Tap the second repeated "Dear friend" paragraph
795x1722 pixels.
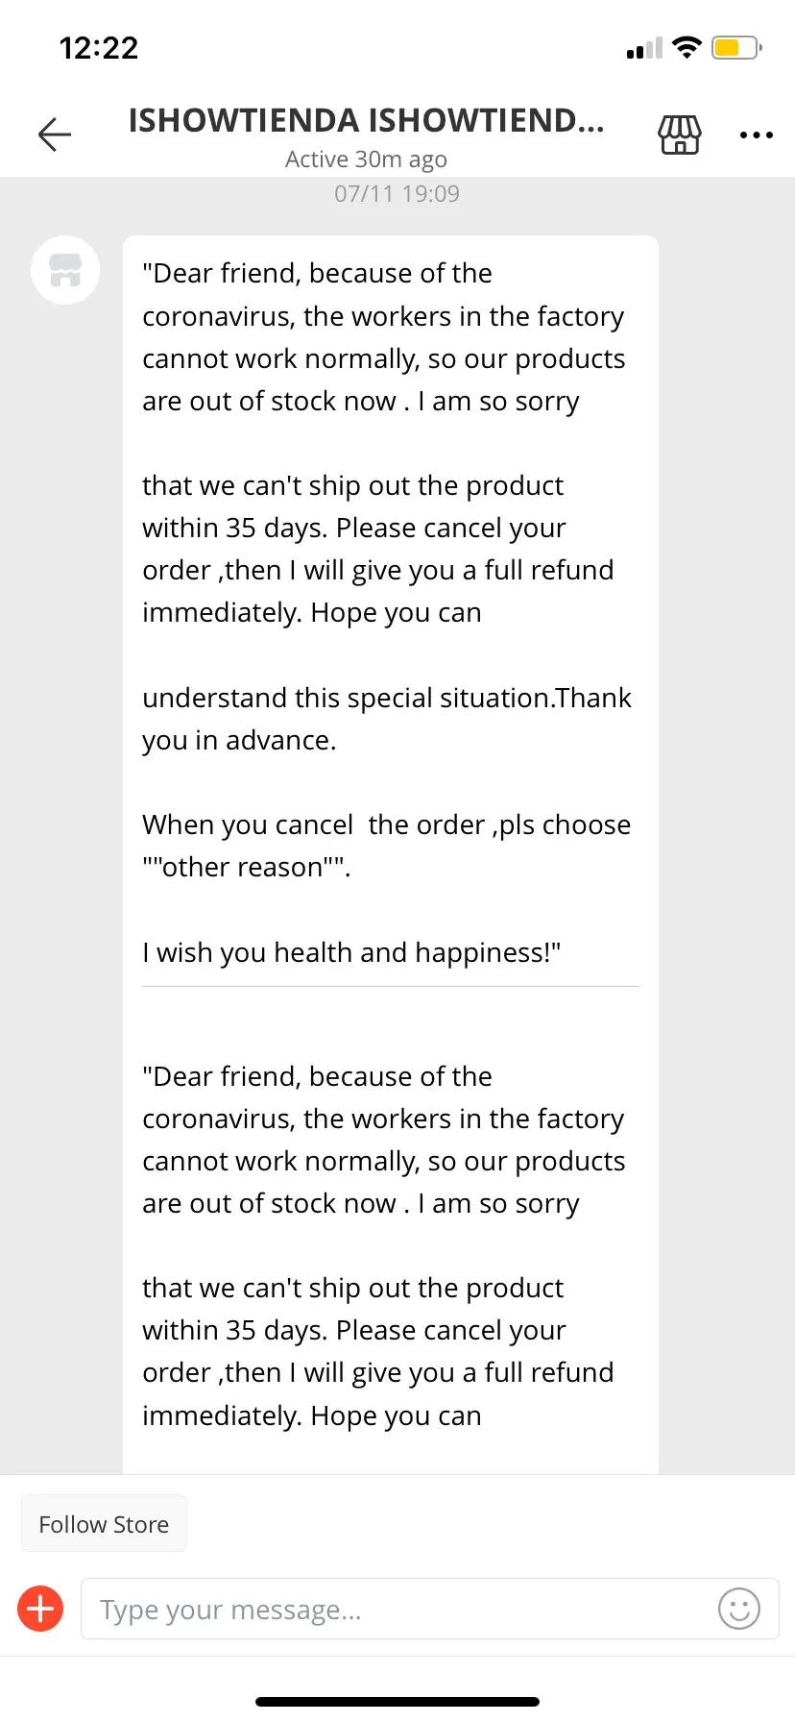[x=383, y=1140]
